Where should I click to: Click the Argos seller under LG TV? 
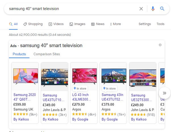[x=77, y=109]
